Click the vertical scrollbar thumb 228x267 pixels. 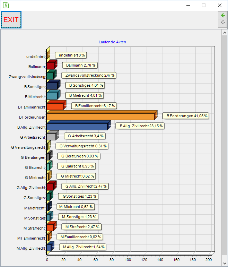225,145
